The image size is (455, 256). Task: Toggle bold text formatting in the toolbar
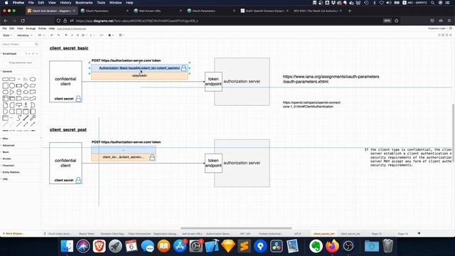(x=66, y=35)
